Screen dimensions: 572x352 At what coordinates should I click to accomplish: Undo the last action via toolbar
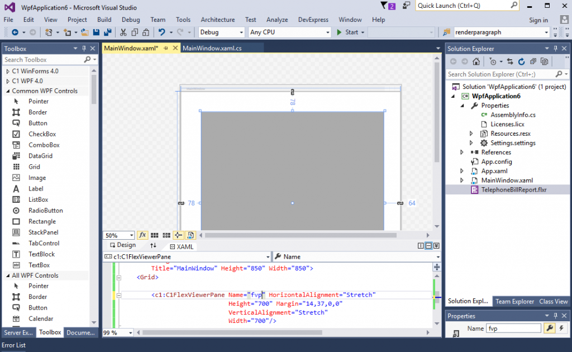coord(161,32)
